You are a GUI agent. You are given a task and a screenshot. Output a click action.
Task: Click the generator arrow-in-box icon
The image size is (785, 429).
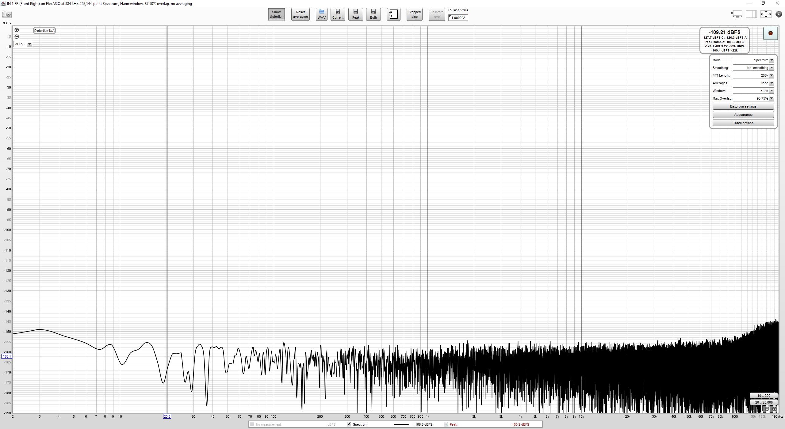pos(393,14)
